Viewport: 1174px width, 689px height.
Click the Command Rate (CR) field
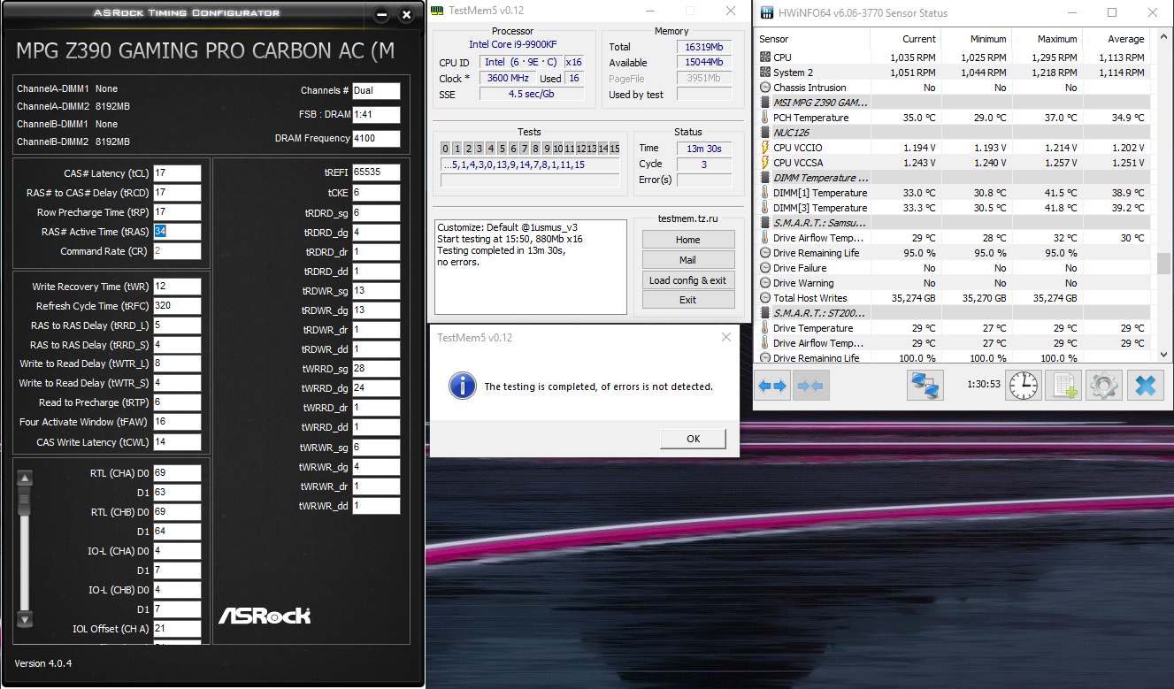coord(177,251)
